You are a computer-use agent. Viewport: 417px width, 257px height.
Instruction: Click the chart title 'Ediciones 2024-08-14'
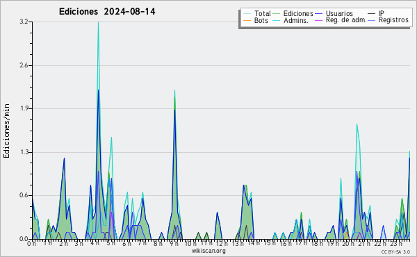(107, 12)
